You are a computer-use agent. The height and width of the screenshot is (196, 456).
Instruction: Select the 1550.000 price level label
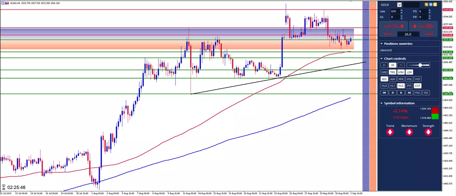[x=447, y=10]
